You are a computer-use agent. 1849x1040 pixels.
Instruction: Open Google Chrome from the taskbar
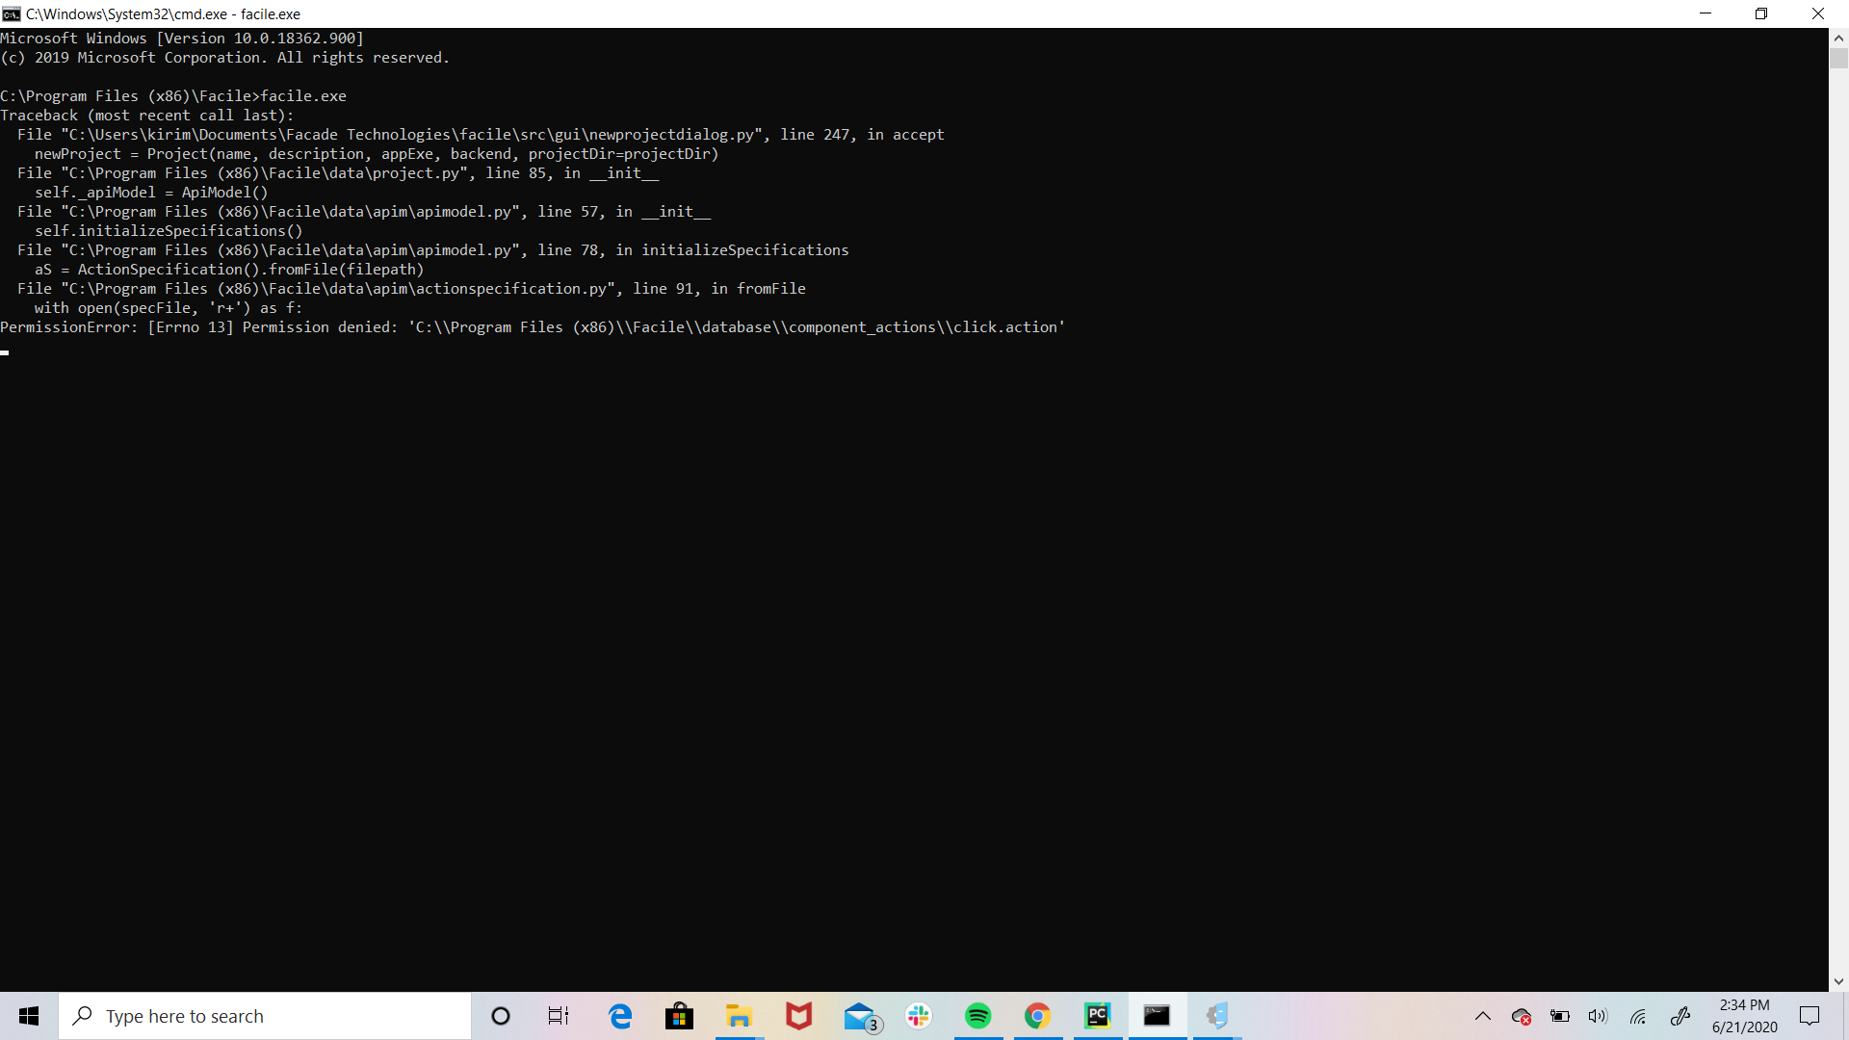tap(1038, 1016)
